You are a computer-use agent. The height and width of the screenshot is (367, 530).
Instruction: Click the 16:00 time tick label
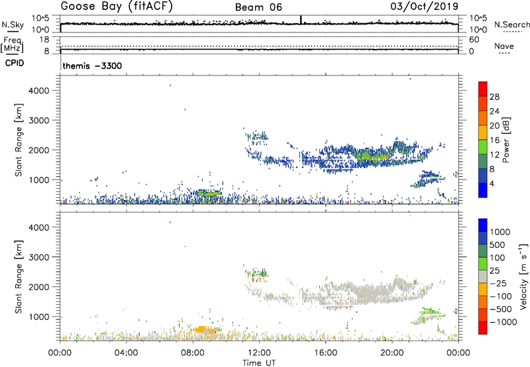click(325, 353)
